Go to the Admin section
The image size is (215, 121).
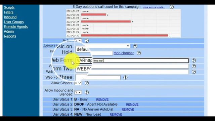tap(9, 32)
